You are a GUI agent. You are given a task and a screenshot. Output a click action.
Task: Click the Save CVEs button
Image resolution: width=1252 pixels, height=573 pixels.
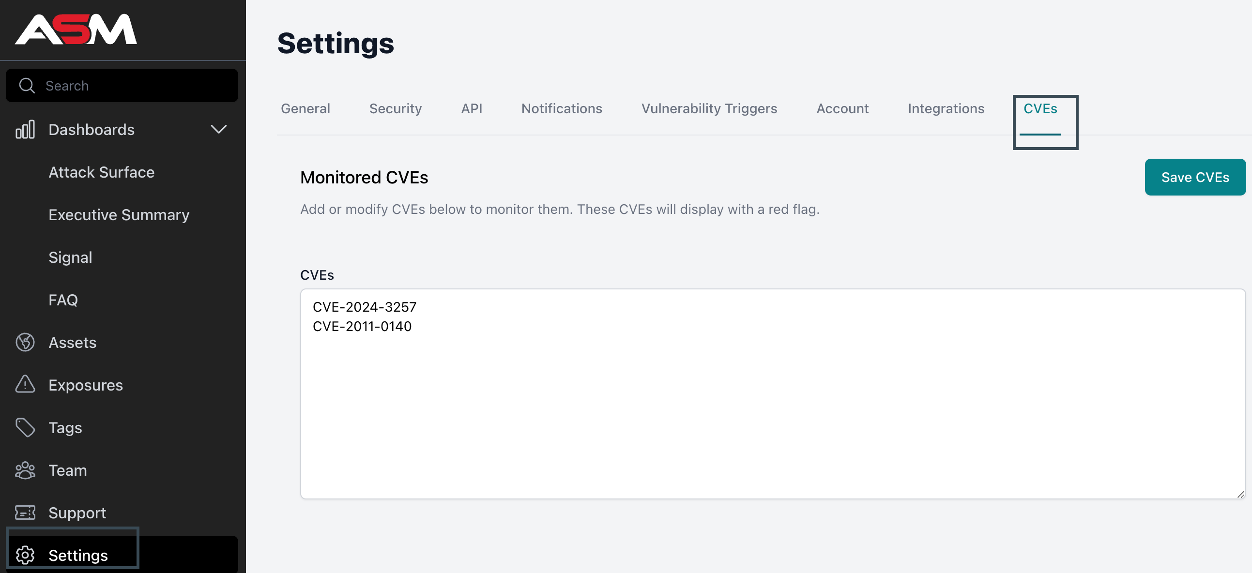[1195, 178]
